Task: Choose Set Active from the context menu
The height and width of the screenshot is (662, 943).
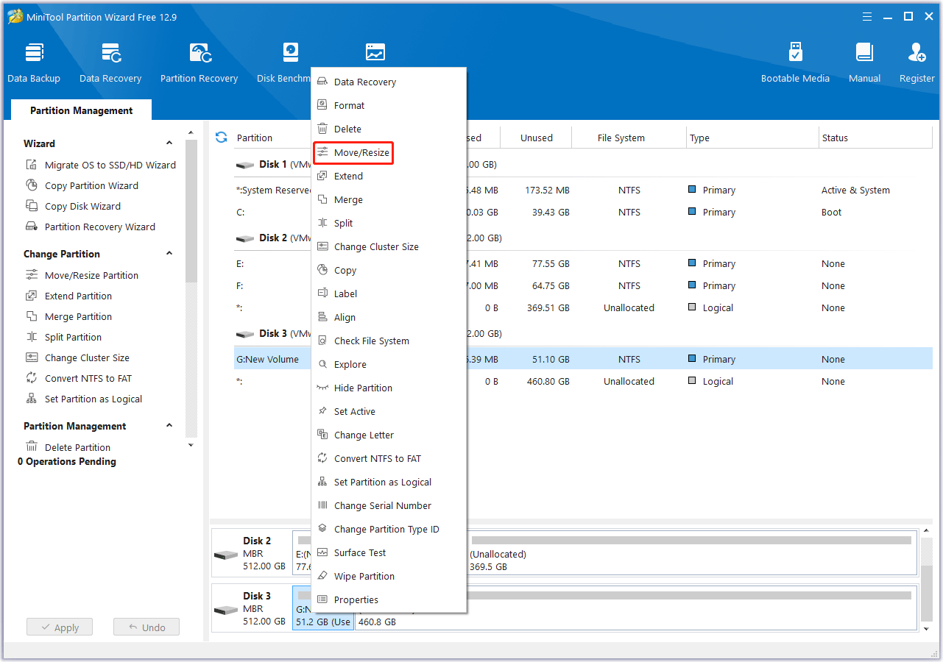Action: [389, 411]
